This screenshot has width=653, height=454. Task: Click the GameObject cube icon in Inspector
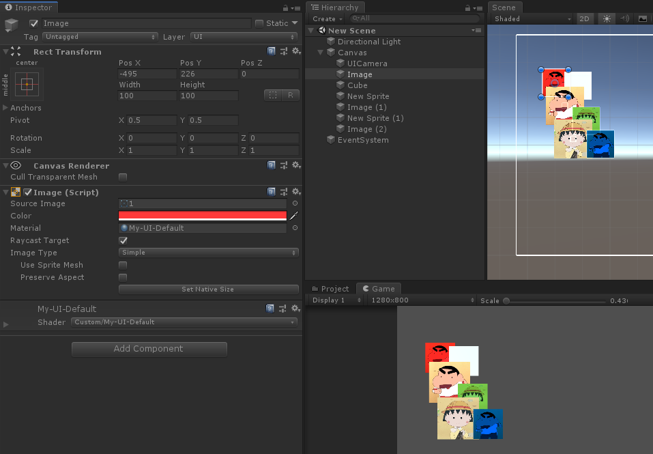12,25
